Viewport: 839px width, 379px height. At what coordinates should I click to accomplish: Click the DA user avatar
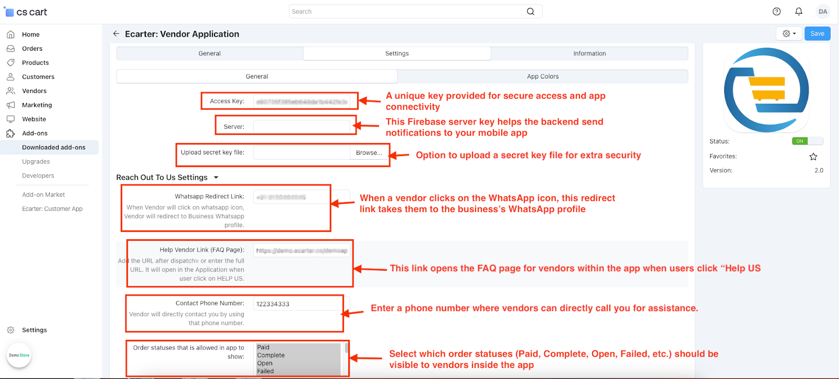[x=823, y=12]
